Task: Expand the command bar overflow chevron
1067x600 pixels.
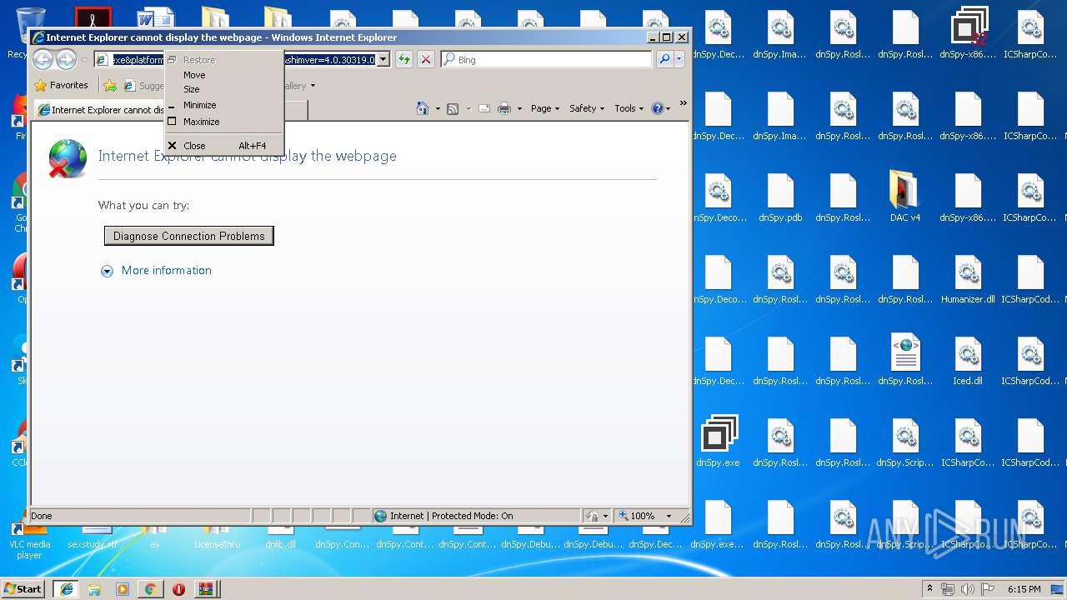Action: tap(684, 103)
